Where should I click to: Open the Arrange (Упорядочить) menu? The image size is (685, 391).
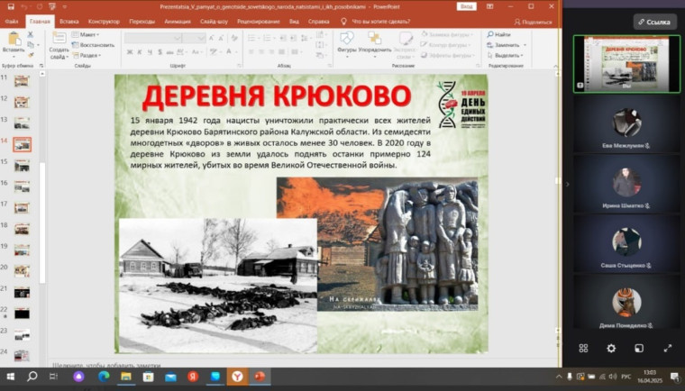[x=374, y=42]
